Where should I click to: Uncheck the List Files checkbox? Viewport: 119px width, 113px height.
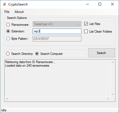(x=86, y=24)
